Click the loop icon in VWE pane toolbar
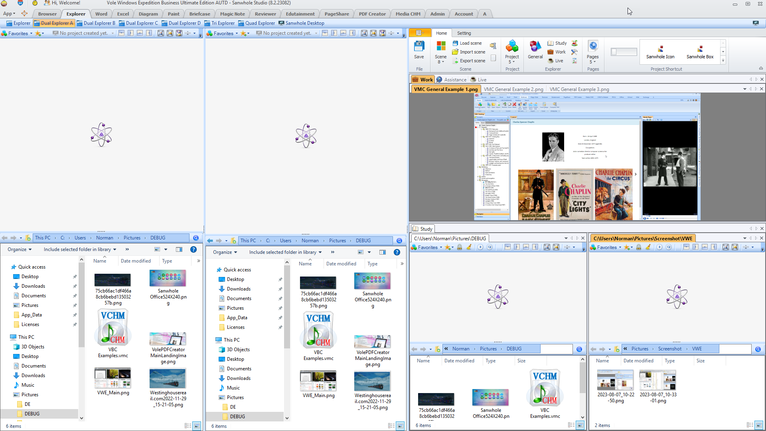This screenshot has width=766, height=431. [669, 247]
